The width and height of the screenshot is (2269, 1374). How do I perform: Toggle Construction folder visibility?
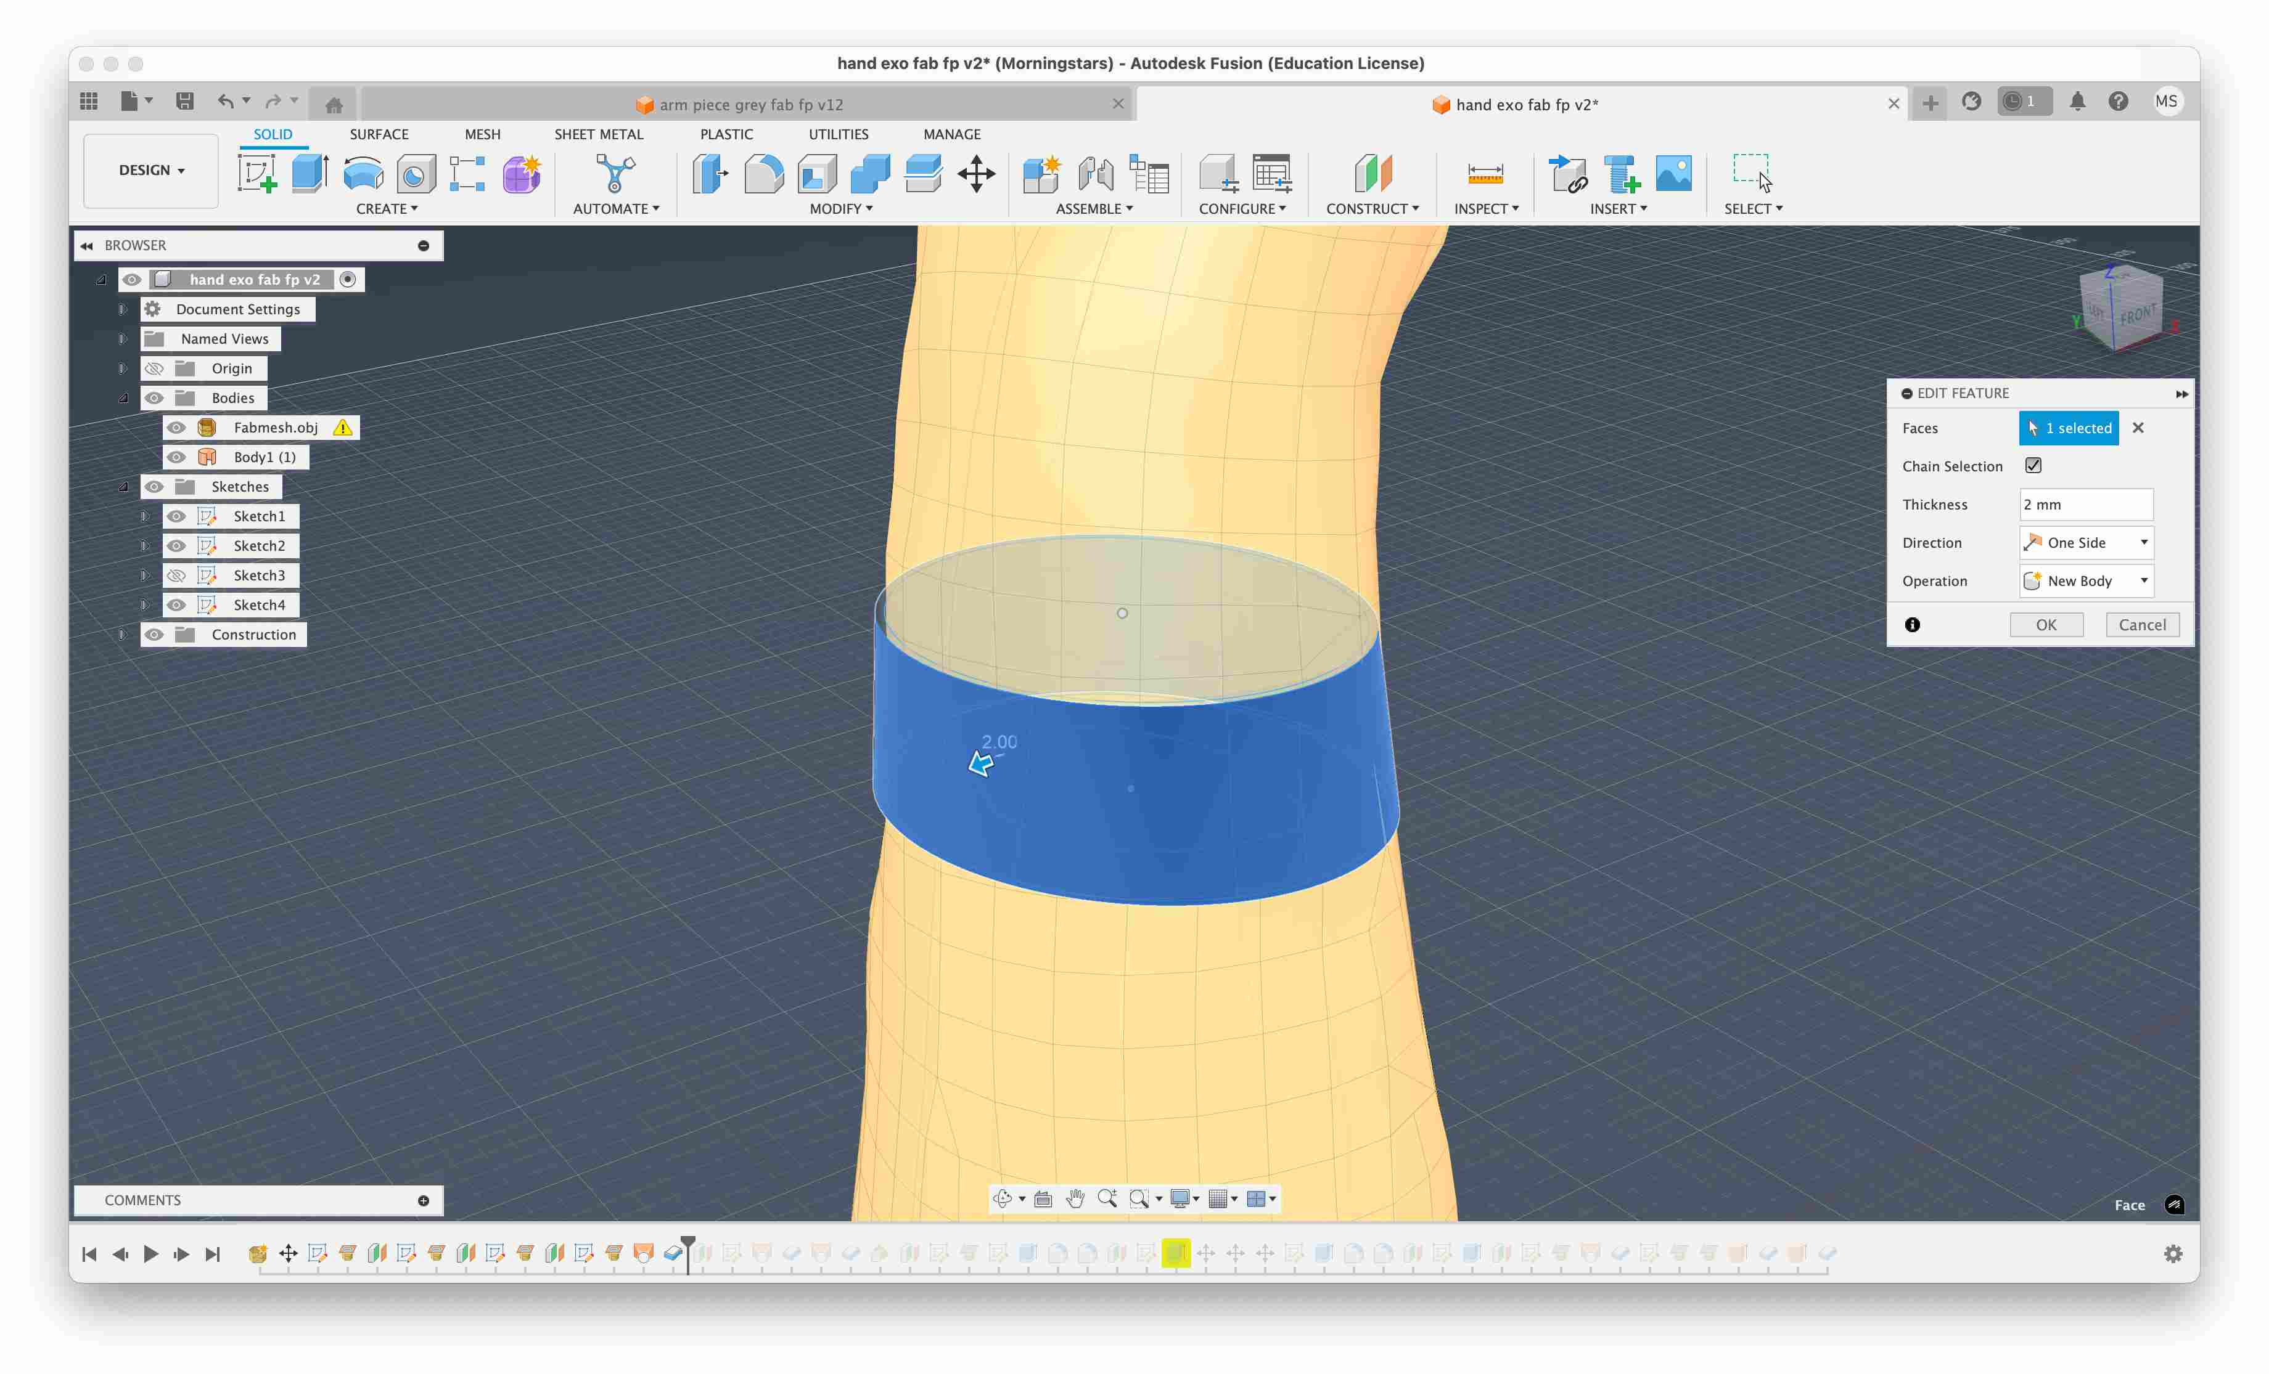[x=155, y=634]
